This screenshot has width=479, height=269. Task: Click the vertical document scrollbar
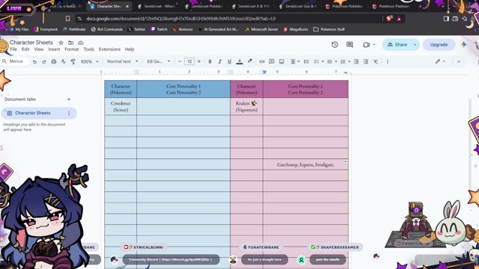(x=470, y=143)
